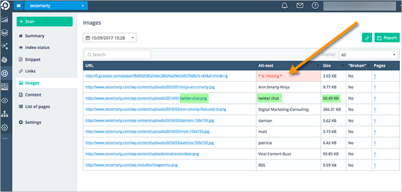Viewport: 402px width, 192px height.
Task: Open the notifications bell icon
Action: coord(285,5)
